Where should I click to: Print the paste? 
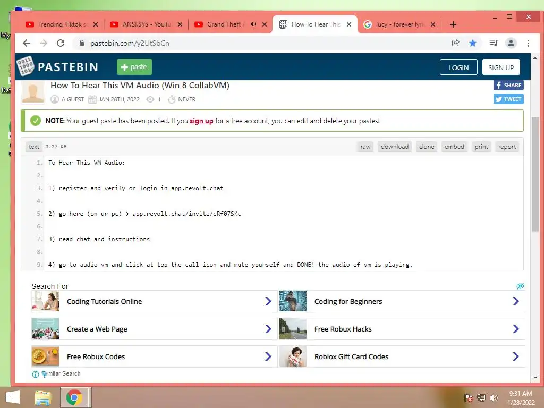481,147
